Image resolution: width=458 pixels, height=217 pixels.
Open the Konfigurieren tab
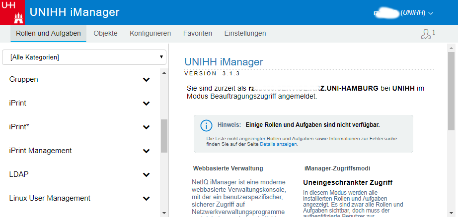click(x=150, y=34)
